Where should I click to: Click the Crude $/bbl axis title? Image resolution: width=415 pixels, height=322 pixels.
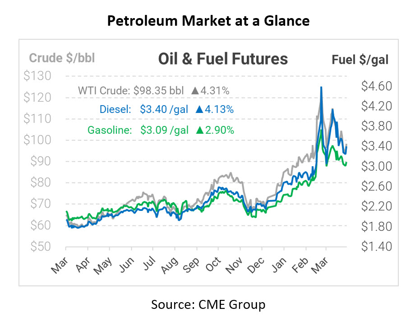62,58
